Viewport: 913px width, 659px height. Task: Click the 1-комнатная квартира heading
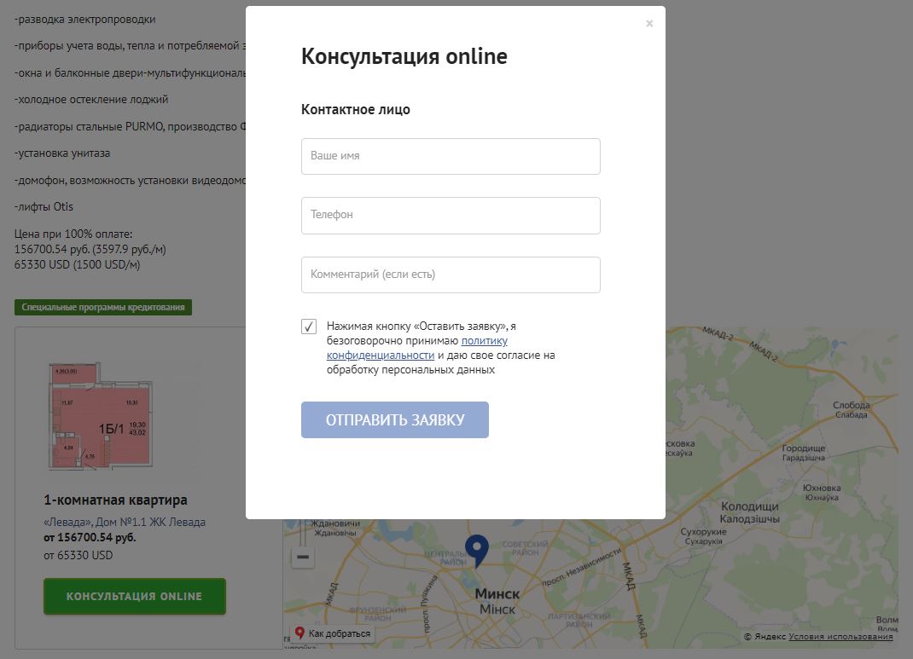pos(115,500)
